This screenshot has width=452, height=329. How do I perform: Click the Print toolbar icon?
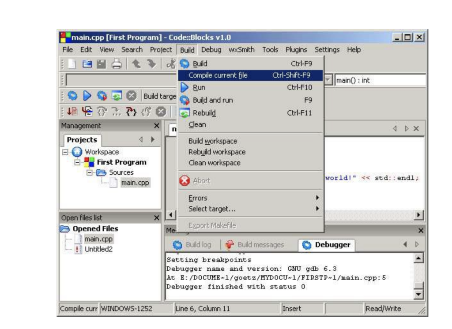117,64
